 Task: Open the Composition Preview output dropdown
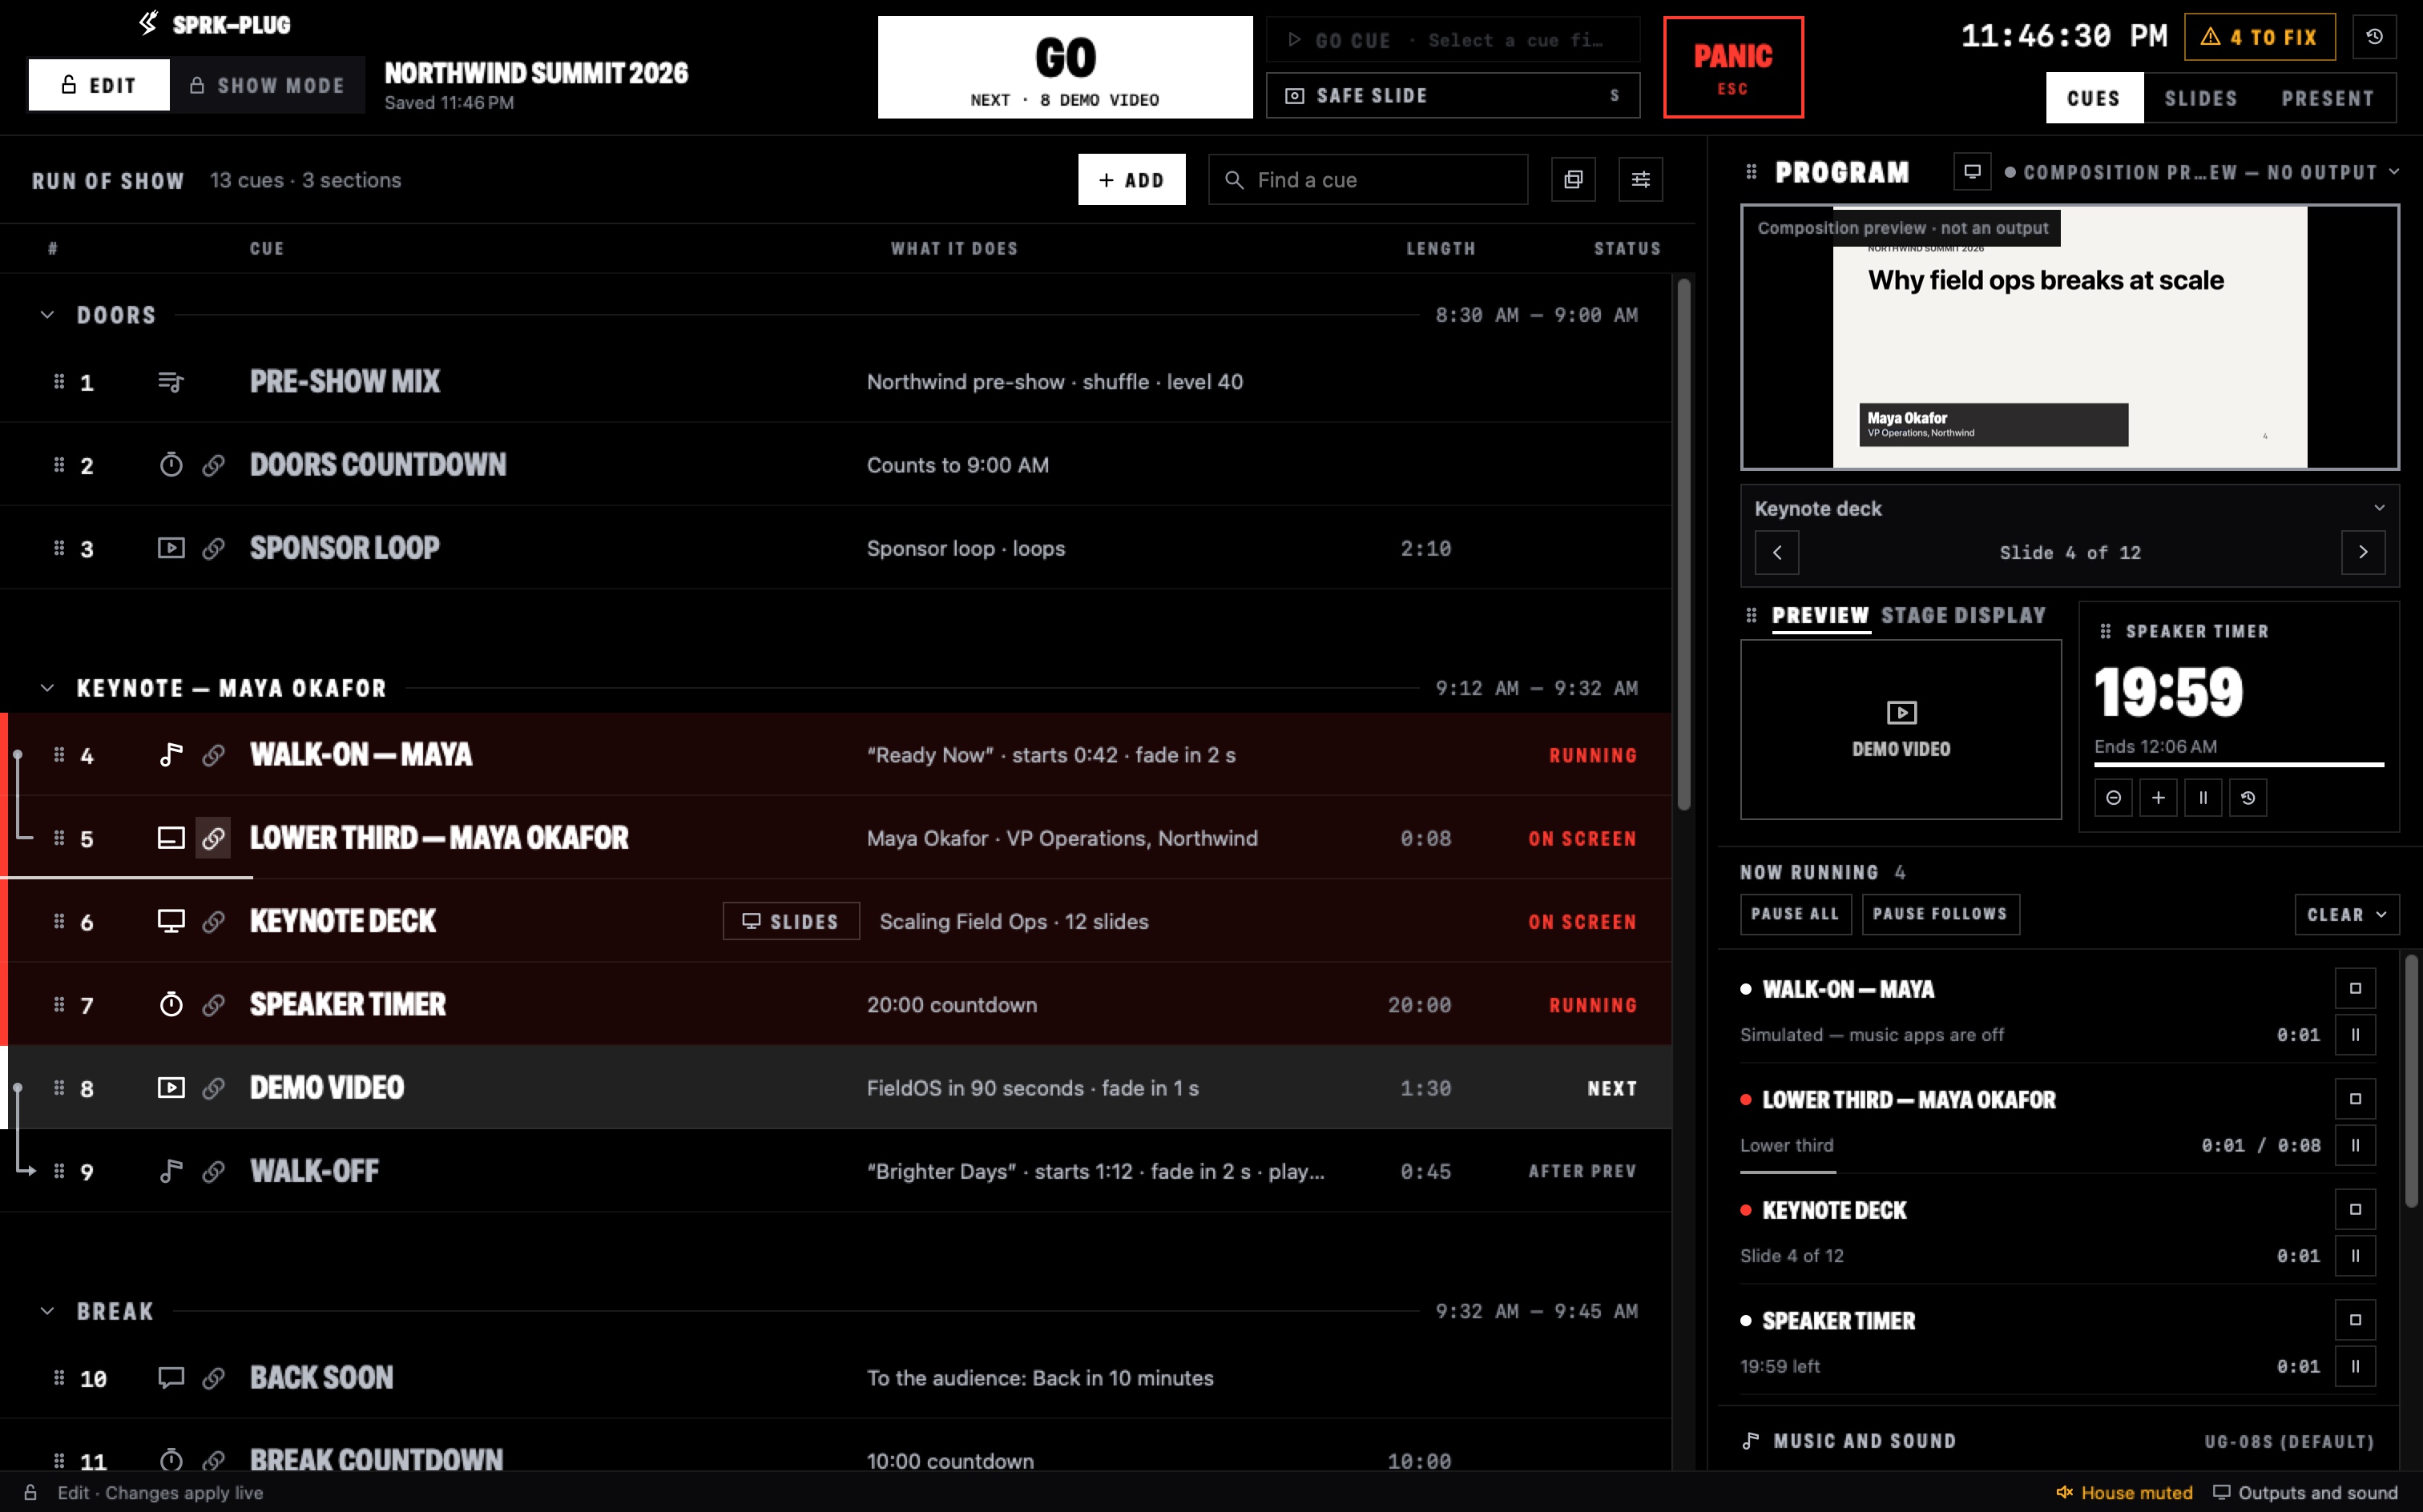2201,172
